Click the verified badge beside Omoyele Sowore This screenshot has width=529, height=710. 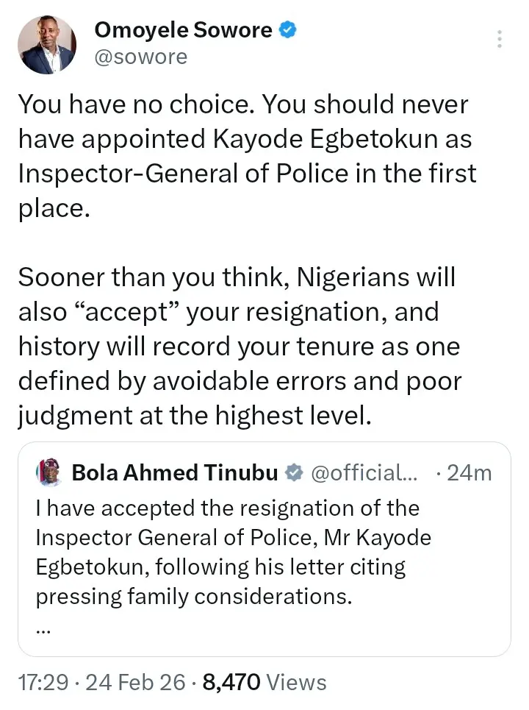[289, 30]
